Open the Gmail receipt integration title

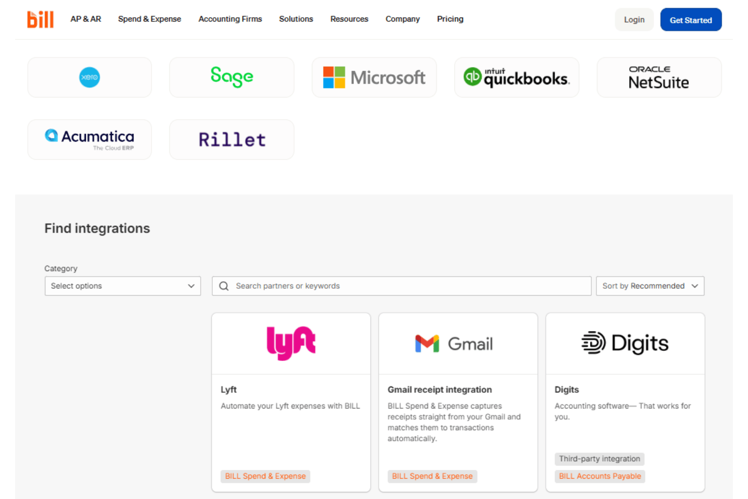click(440, 390)
